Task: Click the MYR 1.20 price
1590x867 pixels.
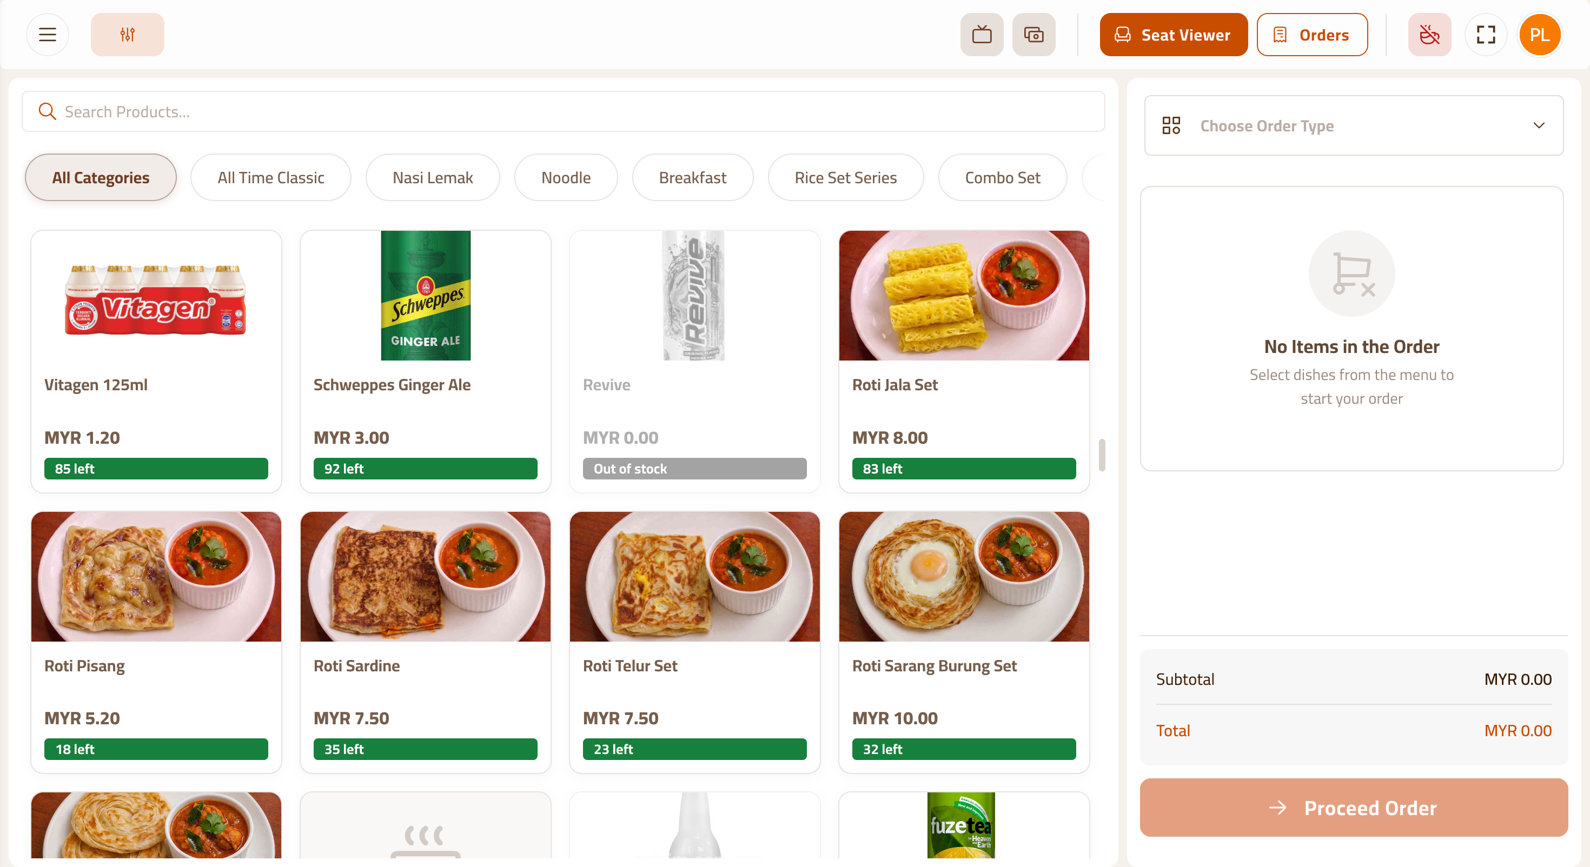Action: point(82,437)
